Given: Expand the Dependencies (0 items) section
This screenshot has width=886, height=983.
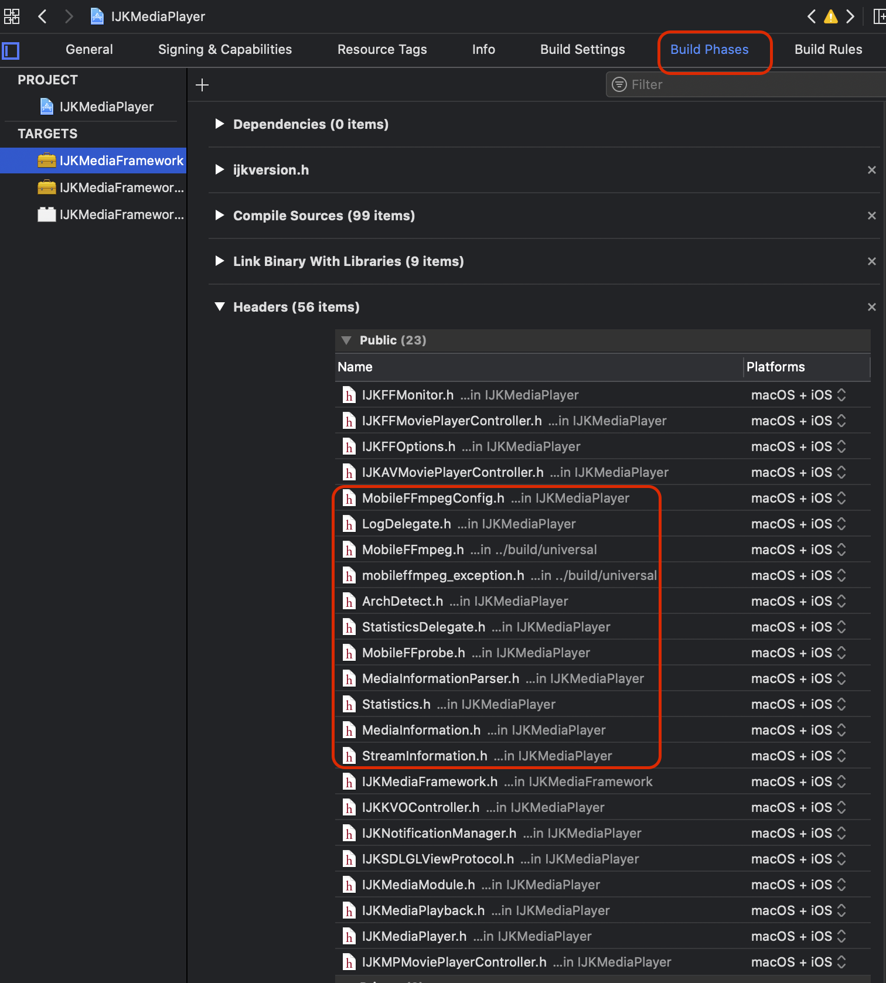Looking at the screenshot, I should coord(220,124).
